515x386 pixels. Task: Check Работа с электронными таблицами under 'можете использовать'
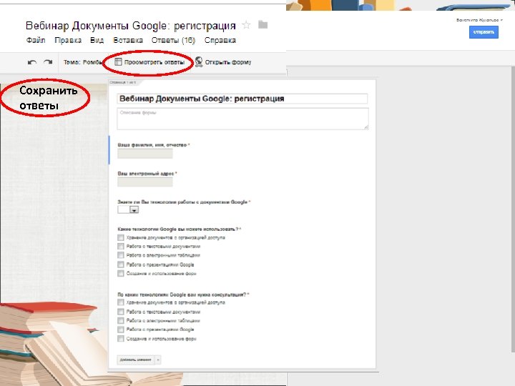click(x=121, y=255)
